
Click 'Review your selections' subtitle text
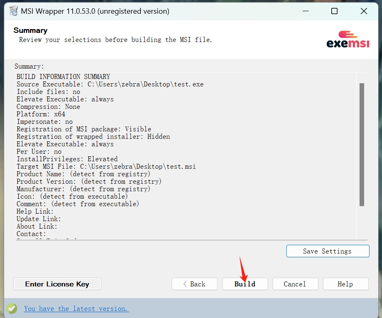[116, 40]
